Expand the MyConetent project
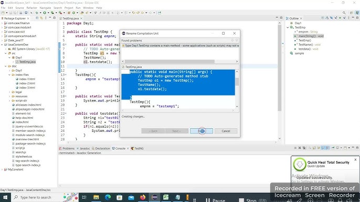The height and width of the screenshot is (202, 360). click(x=2, y=170)
